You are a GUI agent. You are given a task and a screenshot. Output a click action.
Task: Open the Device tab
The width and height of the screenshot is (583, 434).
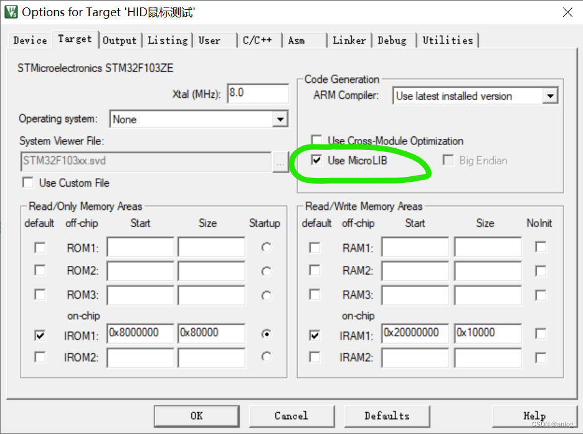pos(30,40)
